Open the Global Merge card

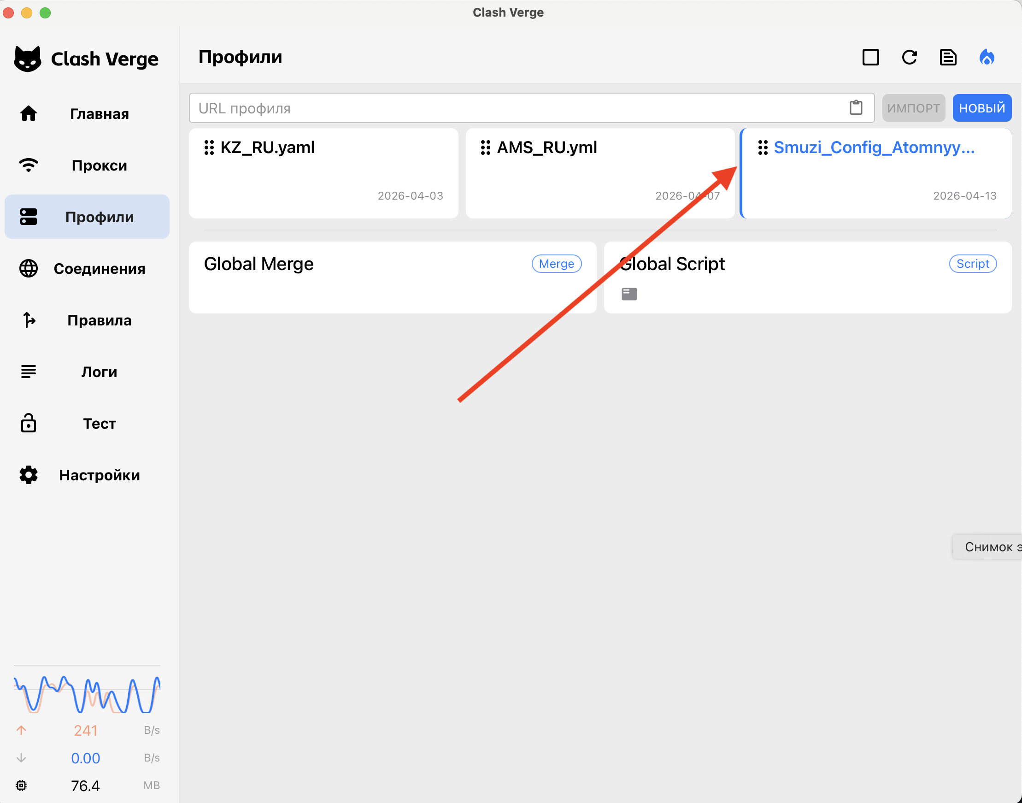[x=393, y=278]
